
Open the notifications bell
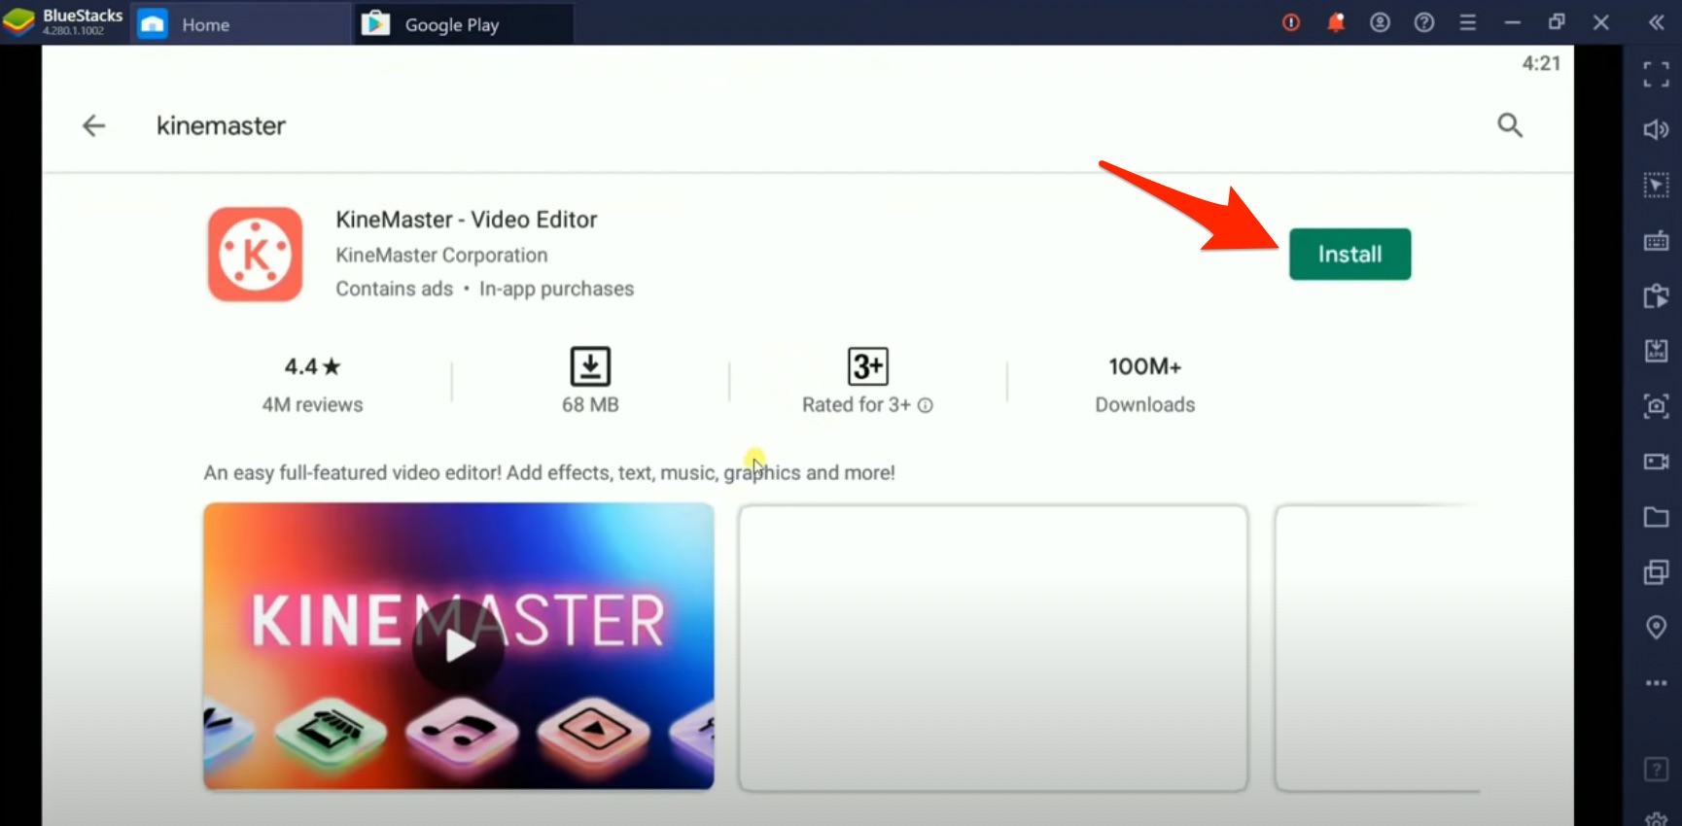1336,22
